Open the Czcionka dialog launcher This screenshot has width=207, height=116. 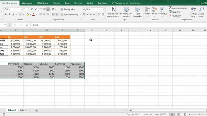click(37, 20)
